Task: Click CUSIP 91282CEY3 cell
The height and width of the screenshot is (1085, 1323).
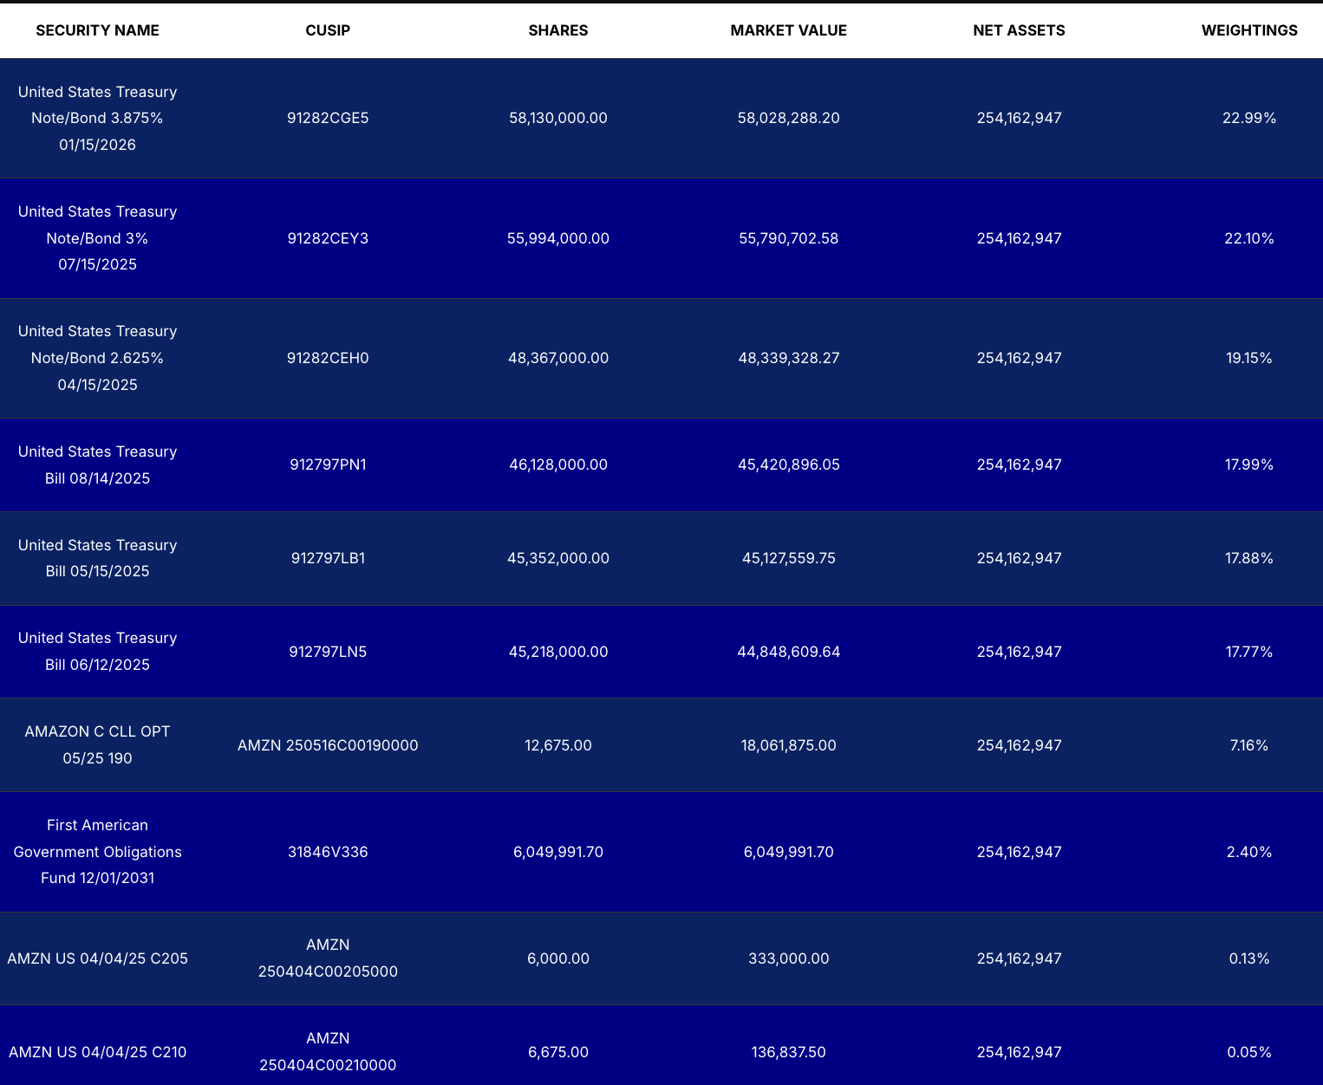Action: click(328, 238)
